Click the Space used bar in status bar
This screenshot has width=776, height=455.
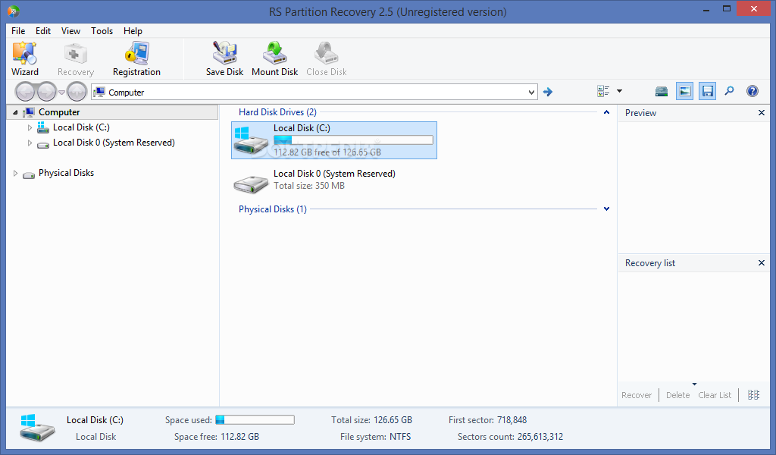255,420
